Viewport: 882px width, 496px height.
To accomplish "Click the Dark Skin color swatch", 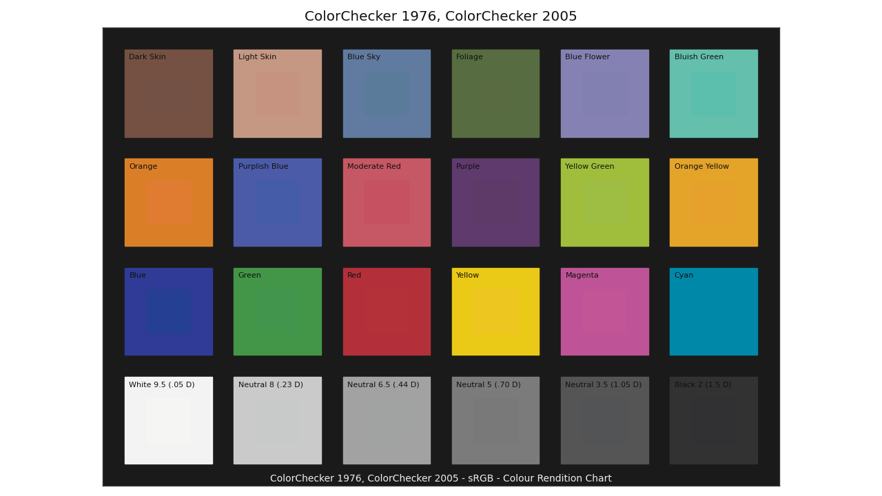I will pyautogui.click(x=169, y=94).
